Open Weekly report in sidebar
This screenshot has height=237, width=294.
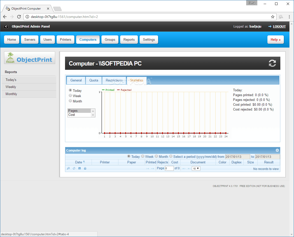pos(29,87)
